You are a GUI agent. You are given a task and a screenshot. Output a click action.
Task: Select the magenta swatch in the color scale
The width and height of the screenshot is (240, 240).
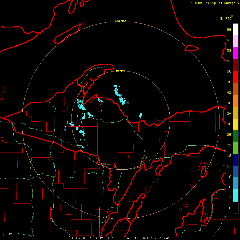tap(235, 53)
